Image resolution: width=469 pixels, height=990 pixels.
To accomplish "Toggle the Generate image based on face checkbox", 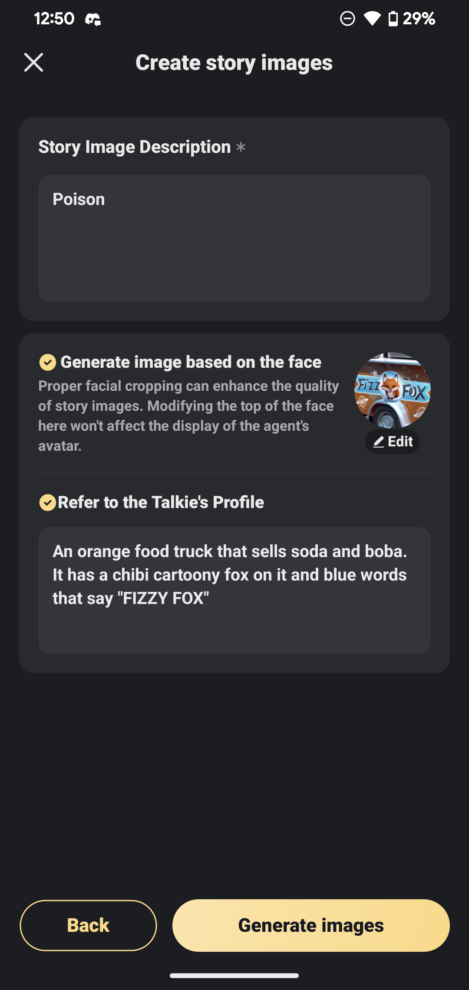I will 48,362.
